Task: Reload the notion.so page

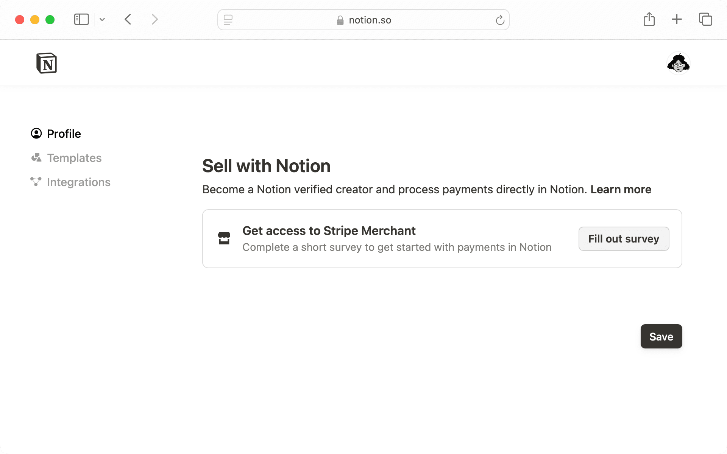Action: click(500, 20)
